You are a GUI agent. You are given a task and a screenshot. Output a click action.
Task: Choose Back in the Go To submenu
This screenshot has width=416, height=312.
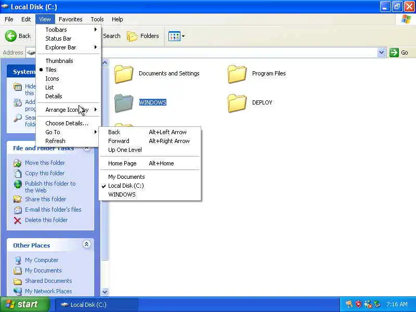pos(150,132)
